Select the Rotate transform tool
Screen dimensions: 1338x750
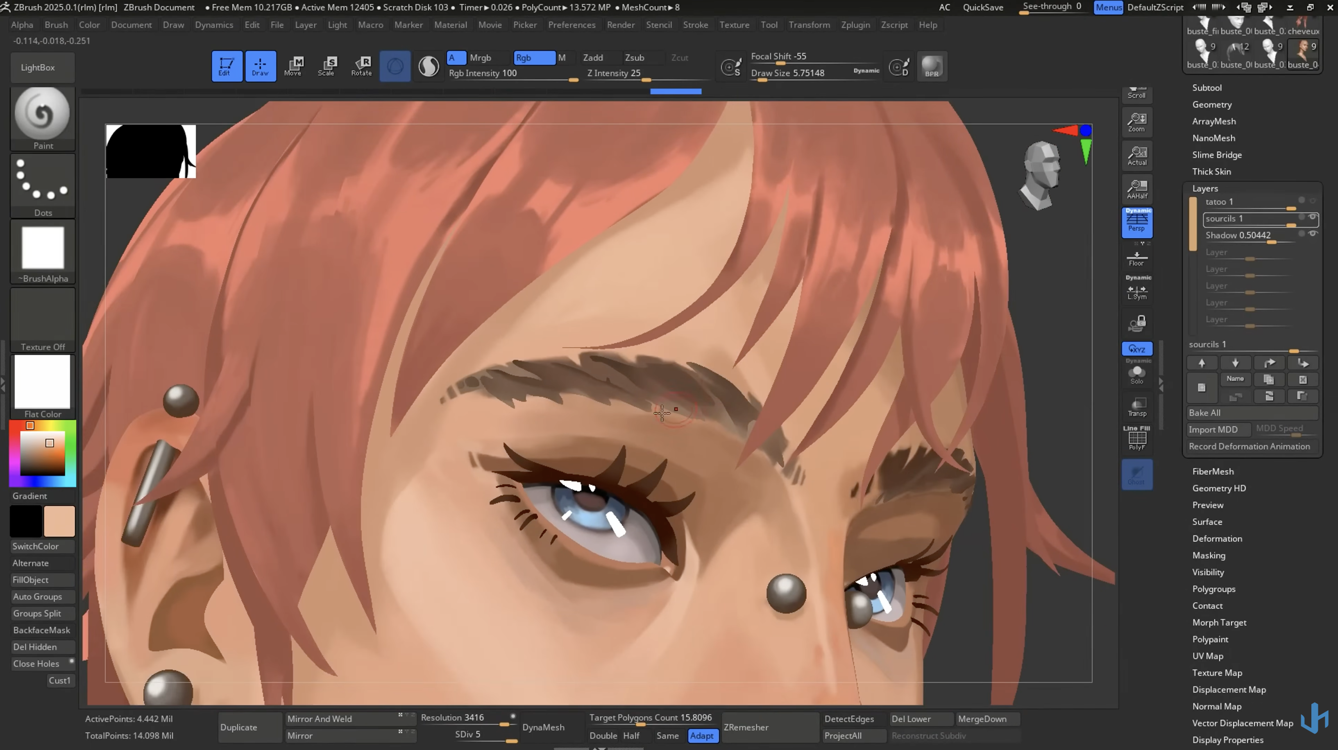[x=361, y=66]
